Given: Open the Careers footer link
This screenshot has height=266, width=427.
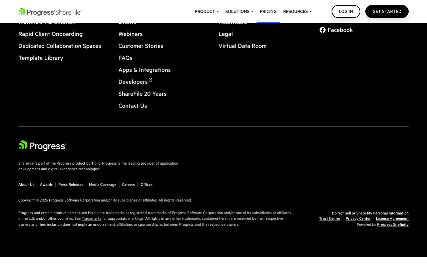Looking at the screenshot, I should tap(128, 185).
